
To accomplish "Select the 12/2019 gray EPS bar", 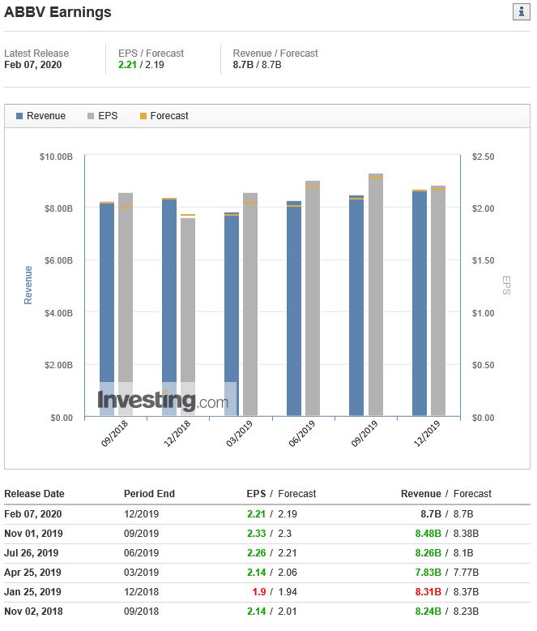I will pyautogui.click(x=437, y=301).
